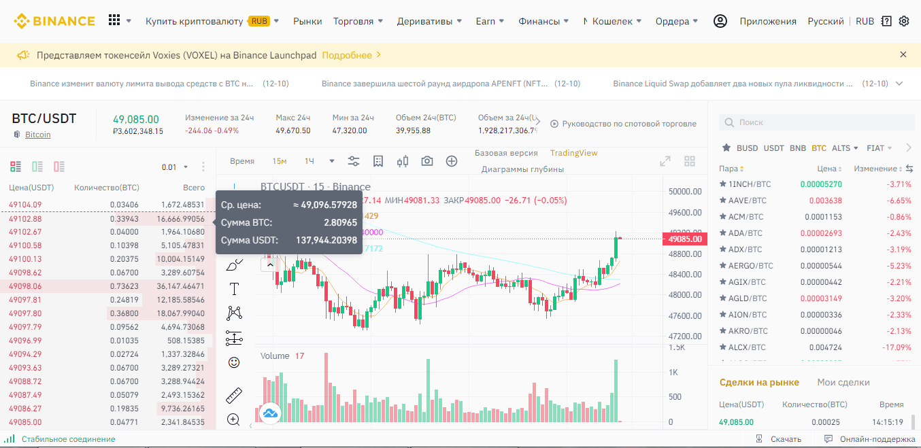Open Онлайн-поддержка support chat
Screen dimensions: 921x448
pos(870,439)
